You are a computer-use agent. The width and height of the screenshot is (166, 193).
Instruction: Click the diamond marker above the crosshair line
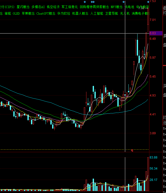[123, 2]
